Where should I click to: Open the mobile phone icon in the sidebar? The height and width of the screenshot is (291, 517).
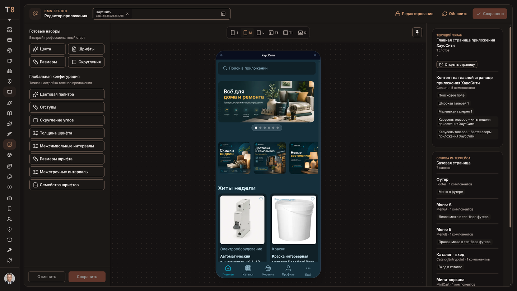click(x=10, y=209)
